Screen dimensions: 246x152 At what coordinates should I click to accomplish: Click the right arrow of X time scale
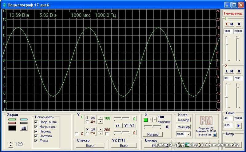(155, 120)
